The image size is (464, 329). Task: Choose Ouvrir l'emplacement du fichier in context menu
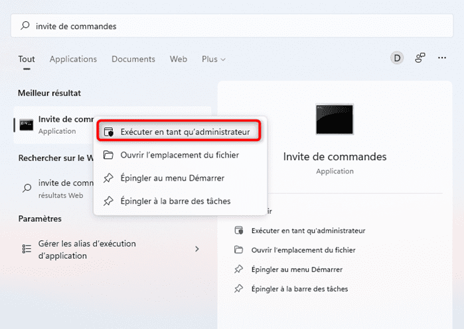click(x=180, y=155)
